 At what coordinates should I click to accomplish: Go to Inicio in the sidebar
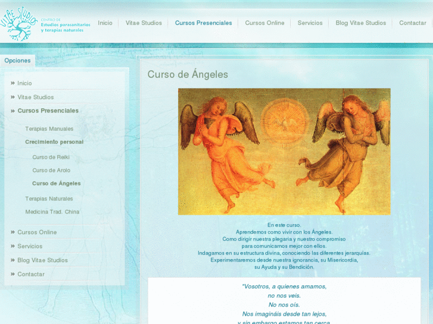click(x=24, y=83)
